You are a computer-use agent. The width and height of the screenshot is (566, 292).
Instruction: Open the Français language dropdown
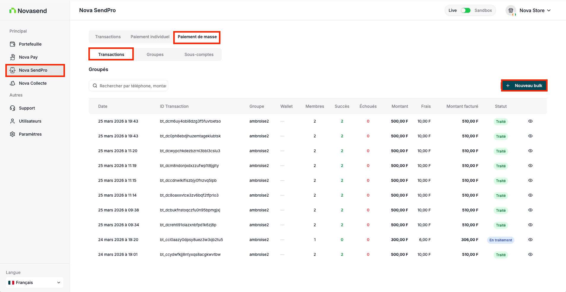[x=35, y=283]
